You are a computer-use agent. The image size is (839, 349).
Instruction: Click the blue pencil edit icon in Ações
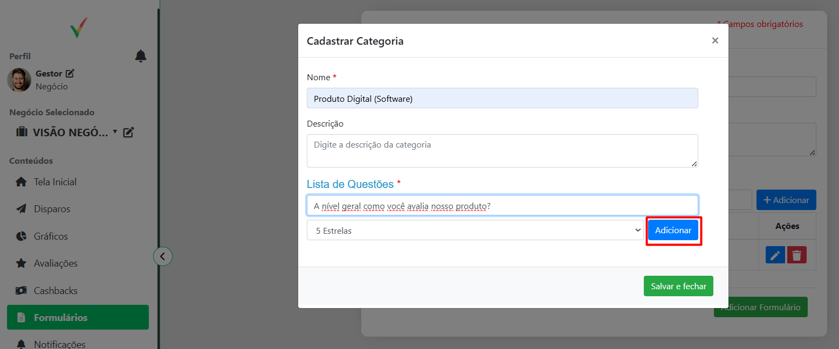(x=775, y=255)
